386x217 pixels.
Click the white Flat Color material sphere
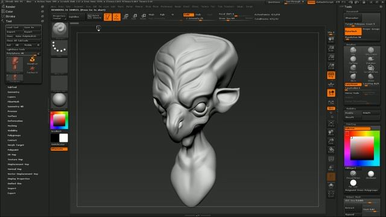tap(353, 183)
